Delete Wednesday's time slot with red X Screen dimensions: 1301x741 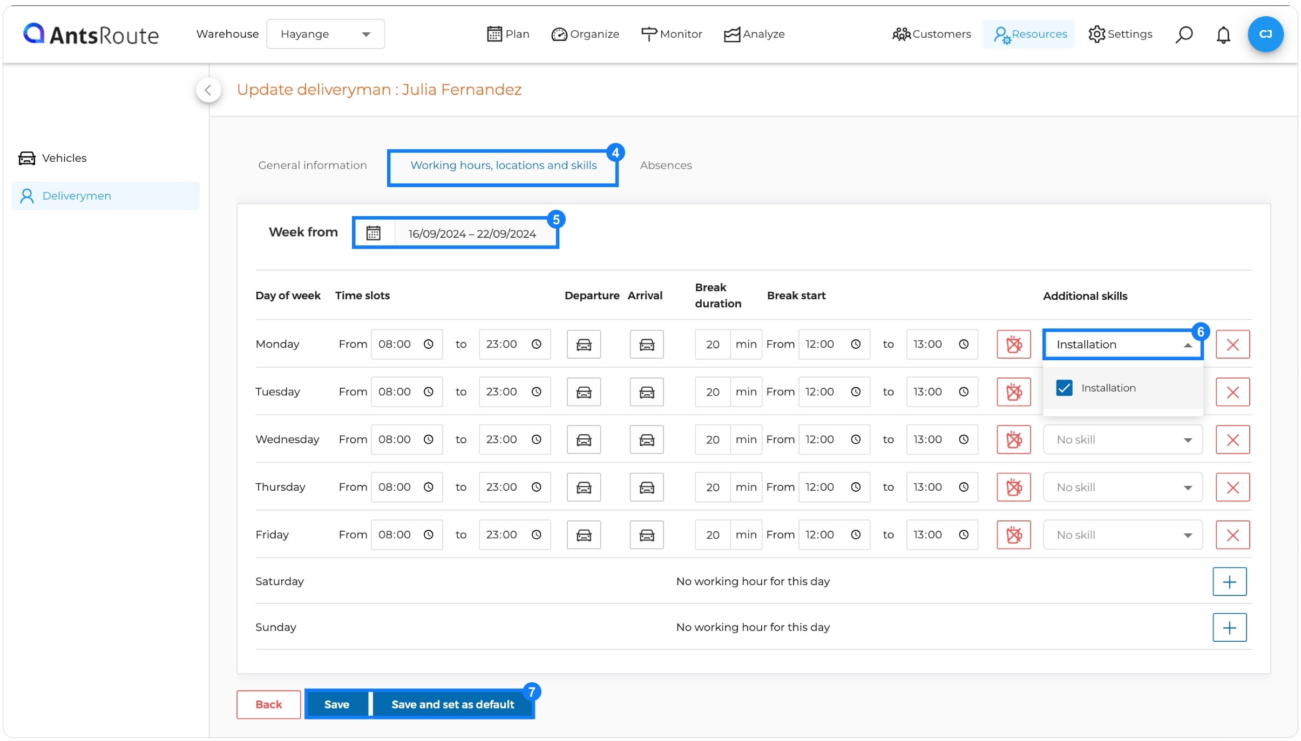tap(1233, 440)
